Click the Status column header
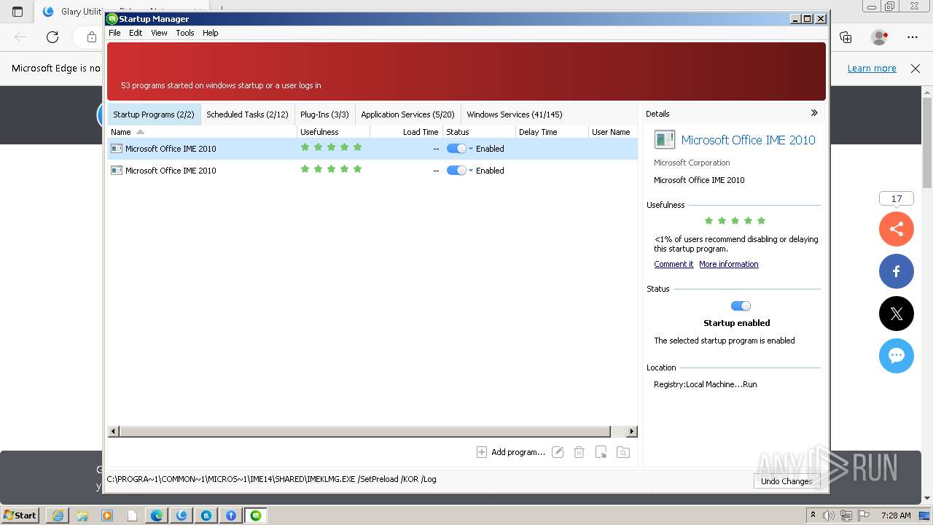 (x=479, y=132)
